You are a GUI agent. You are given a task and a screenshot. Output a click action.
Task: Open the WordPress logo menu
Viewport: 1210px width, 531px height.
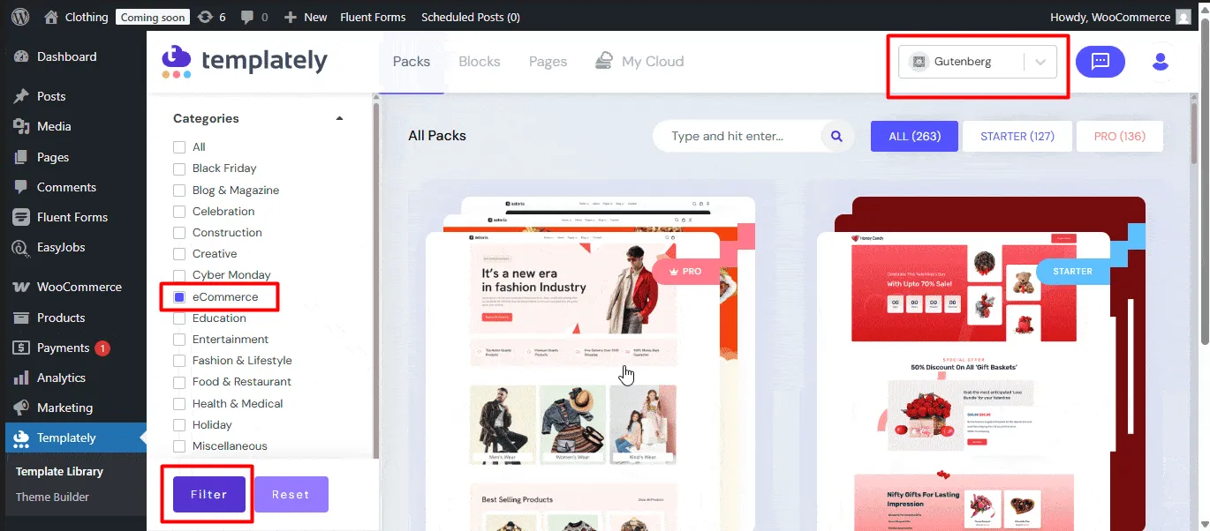(21, 16)
